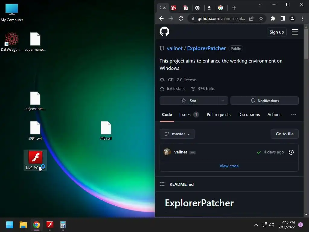The width and height of the screenshot is (309, 232).
Task: Open commit history clock icon
Action: coord(291,152)
